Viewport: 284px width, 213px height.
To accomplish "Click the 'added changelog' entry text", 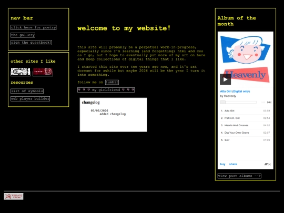I will [113, 114].
